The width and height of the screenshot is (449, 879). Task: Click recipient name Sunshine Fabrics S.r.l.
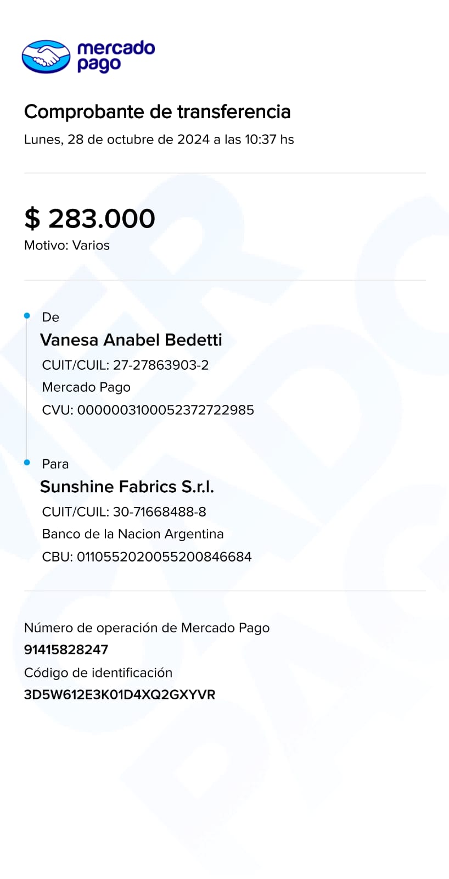click(127, 487)
